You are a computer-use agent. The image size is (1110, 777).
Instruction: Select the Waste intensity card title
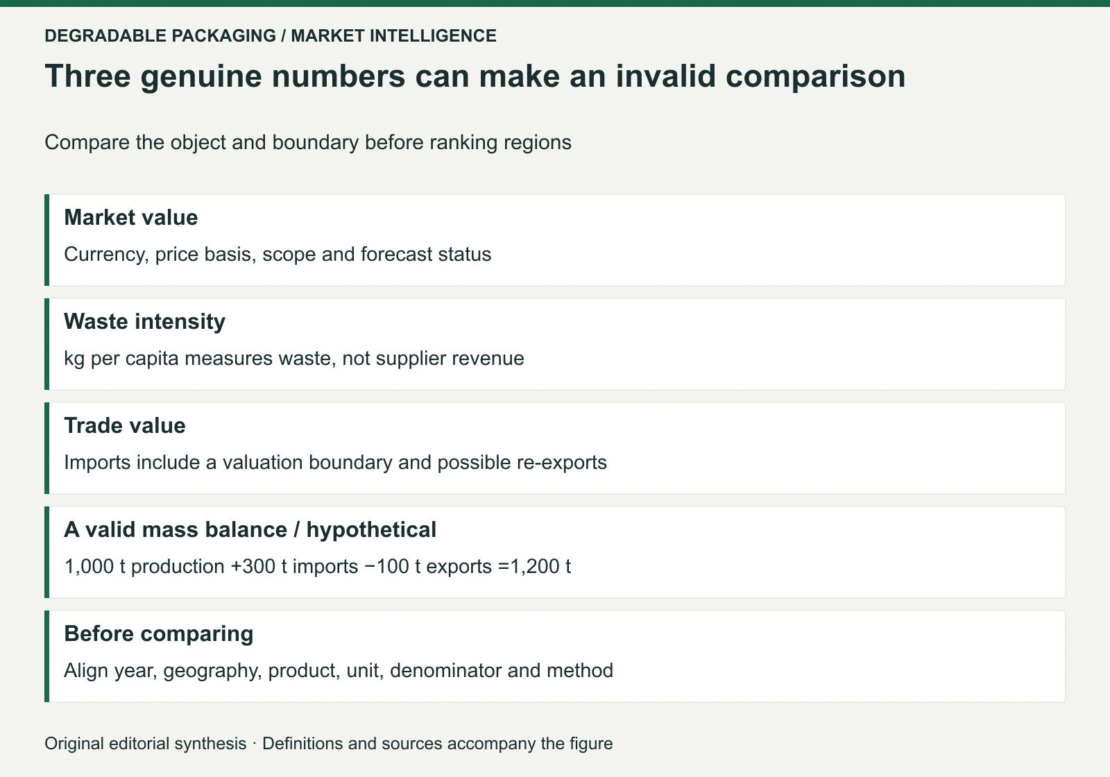(144, 322)
